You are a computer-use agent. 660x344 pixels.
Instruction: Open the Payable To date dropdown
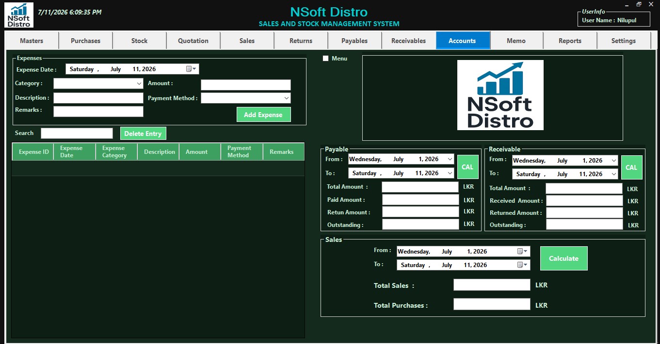tap(450, 173)
